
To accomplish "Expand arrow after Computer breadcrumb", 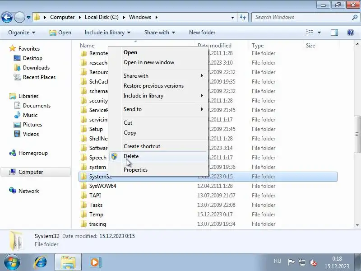I will (80, 17).
